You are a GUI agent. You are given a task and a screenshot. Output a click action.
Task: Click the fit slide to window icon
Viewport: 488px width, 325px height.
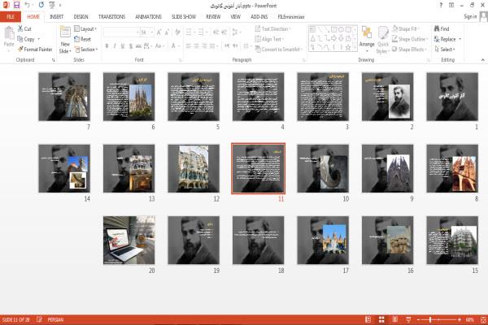pyautogui.click(x=483, y=319)
